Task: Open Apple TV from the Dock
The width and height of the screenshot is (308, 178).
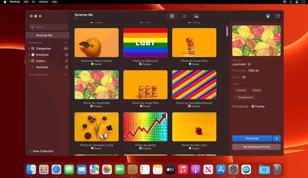Action: point(170,170)
